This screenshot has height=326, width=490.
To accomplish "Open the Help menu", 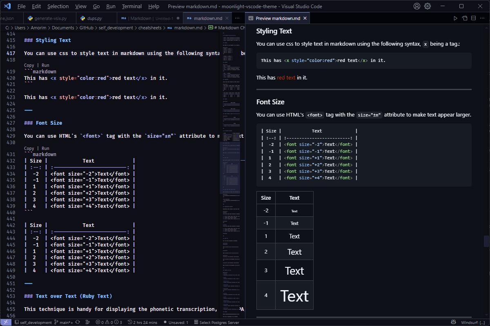I will 154,6.
